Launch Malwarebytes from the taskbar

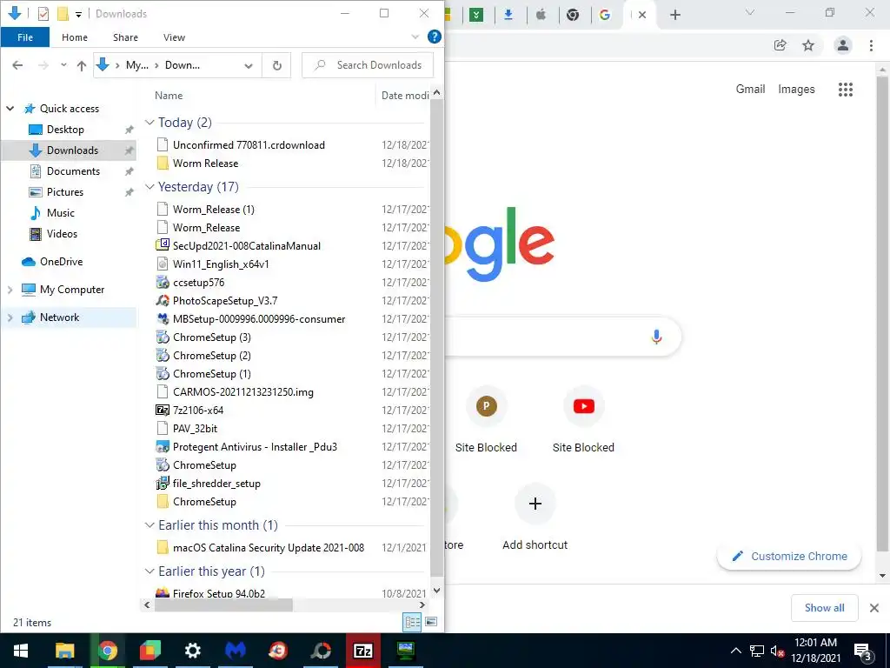235,651
